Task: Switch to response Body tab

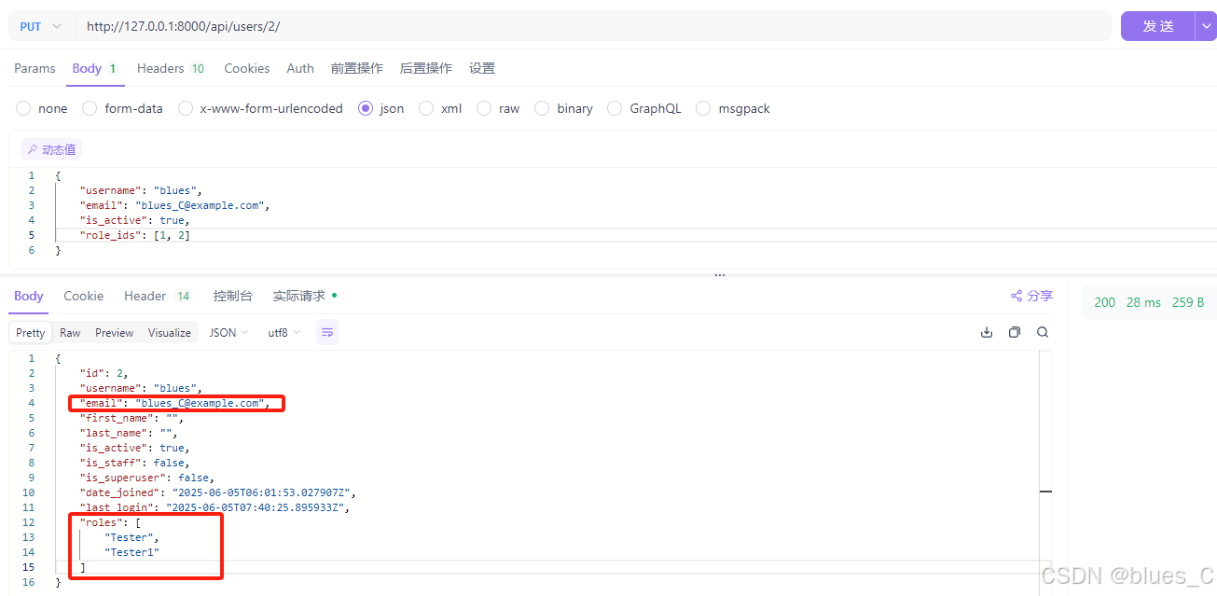Action: click(29, 296)
